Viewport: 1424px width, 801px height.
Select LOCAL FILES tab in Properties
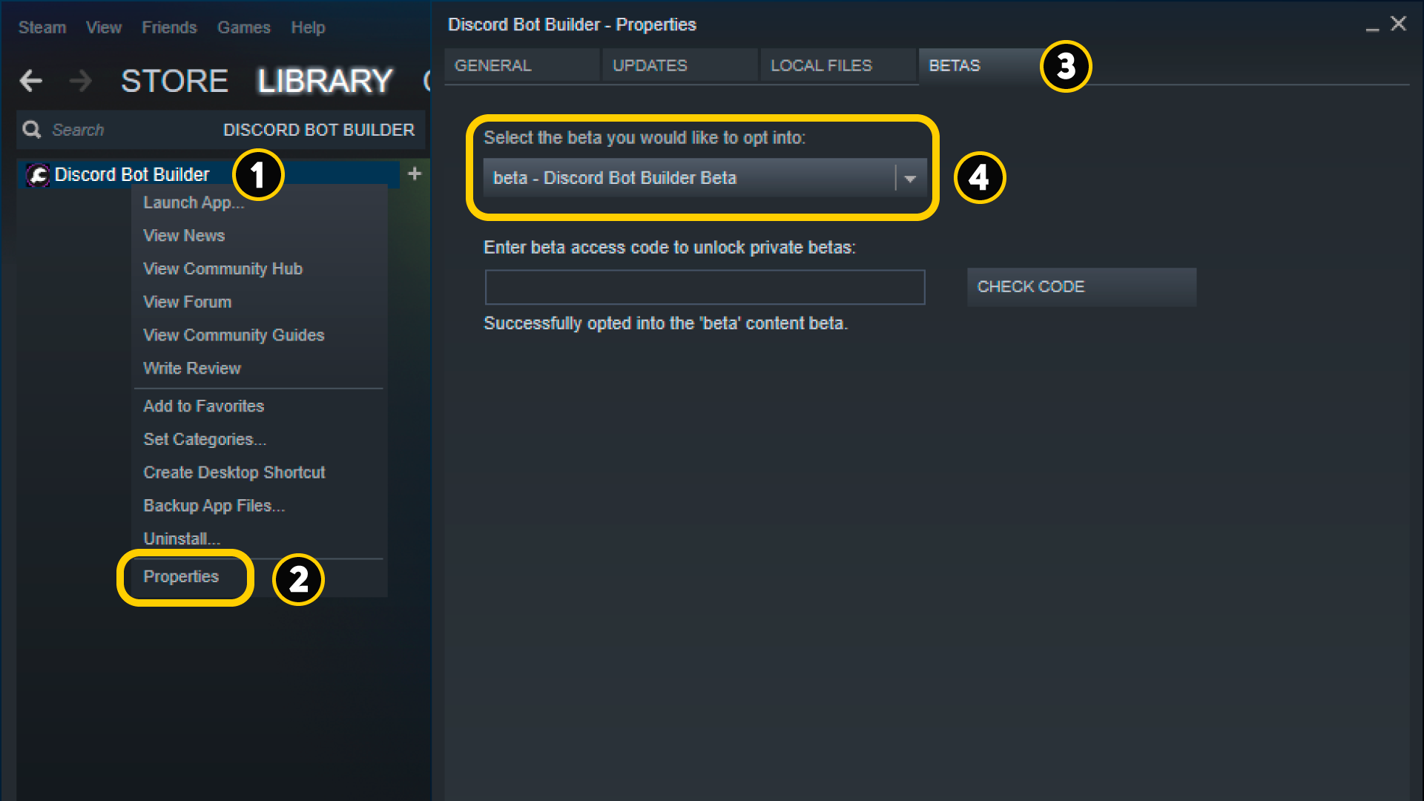pyautogui.click(x=820, y=65)
